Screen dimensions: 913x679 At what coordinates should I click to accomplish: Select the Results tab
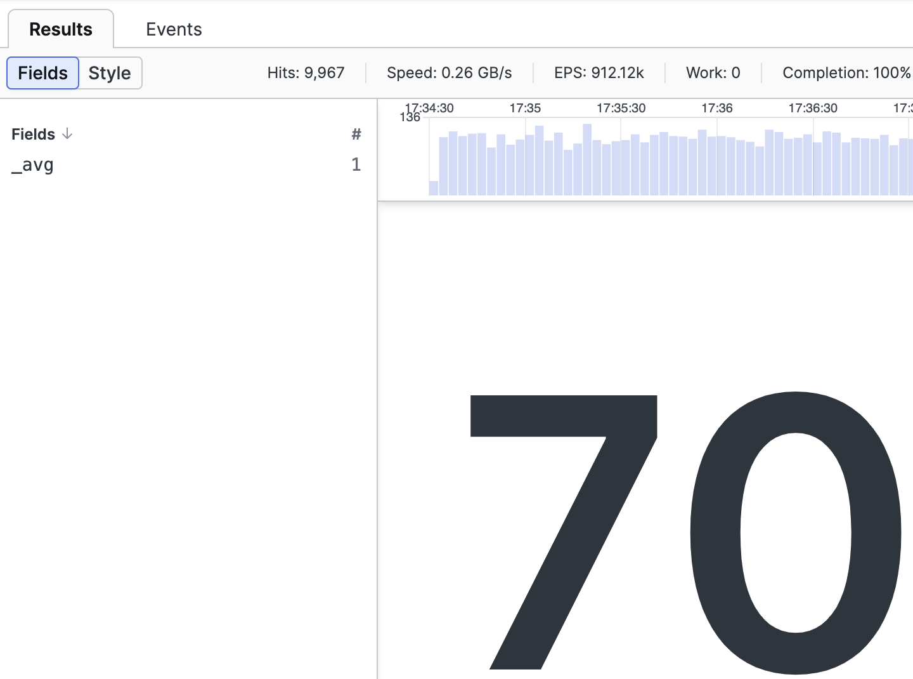point(60,29)
